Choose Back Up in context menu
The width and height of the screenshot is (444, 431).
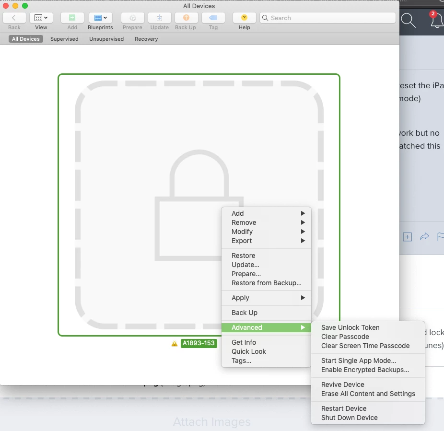266,313
